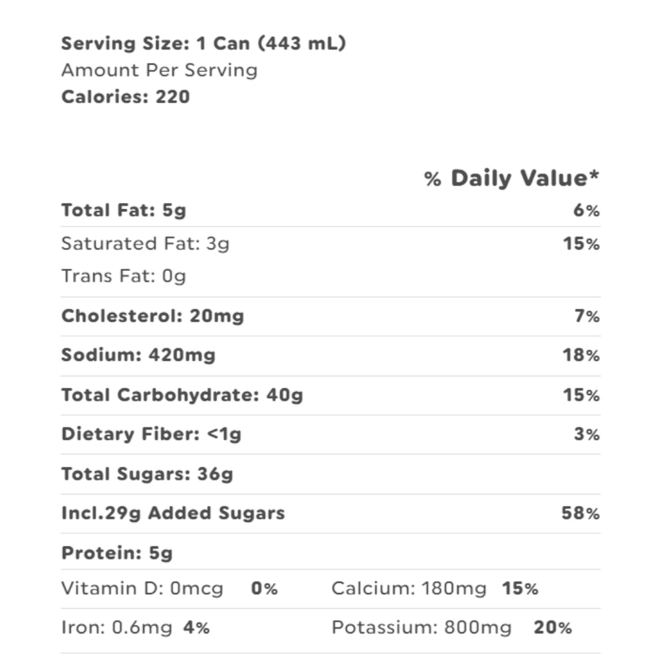Select the Vitamin D: 0mcg entry
The width and height of the screenshot is (672, 672).
point(142,589)
